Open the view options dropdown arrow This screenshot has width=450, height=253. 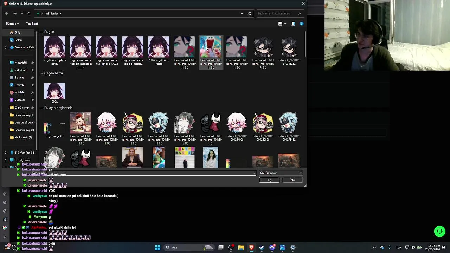(x=285, y=24)
